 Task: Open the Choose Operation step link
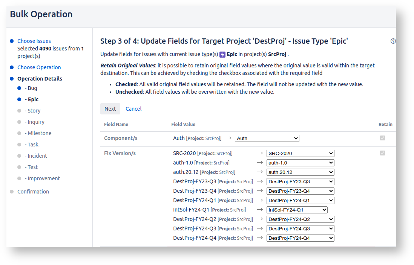39,67
